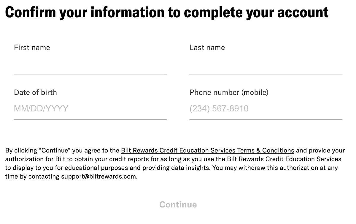Open the Bilt Rewards Terms & Conditions link
356x224 pixels.
coord(207,150)
